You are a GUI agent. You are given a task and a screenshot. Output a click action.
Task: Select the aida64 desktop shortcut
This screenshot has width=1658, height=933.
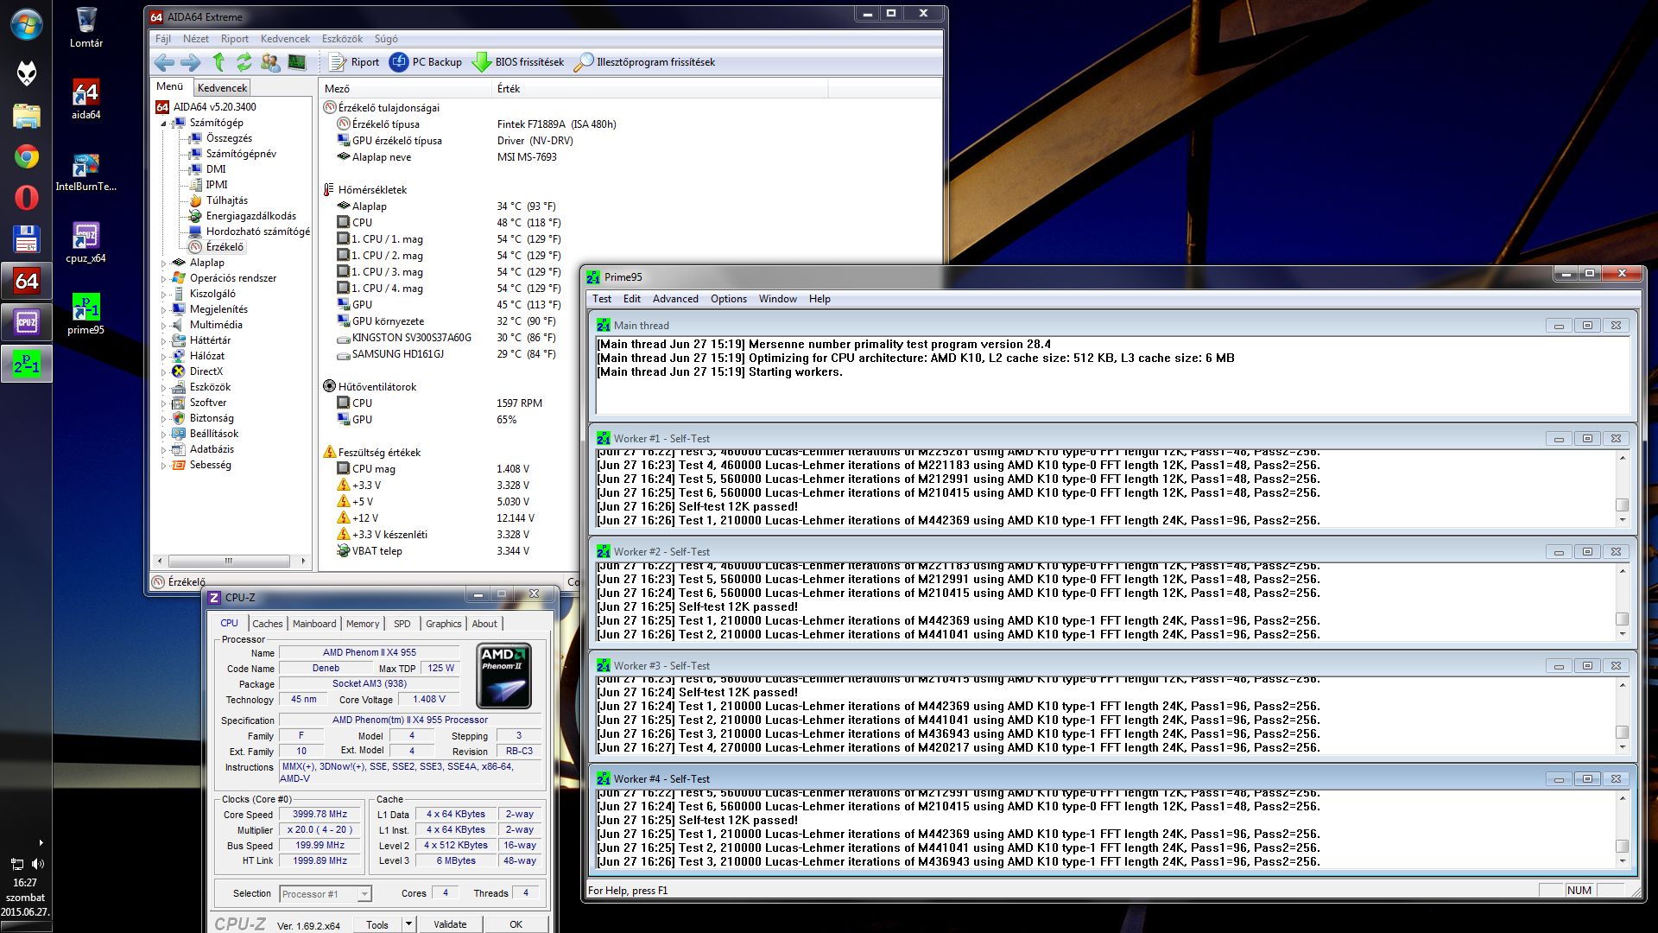point(86,99)
